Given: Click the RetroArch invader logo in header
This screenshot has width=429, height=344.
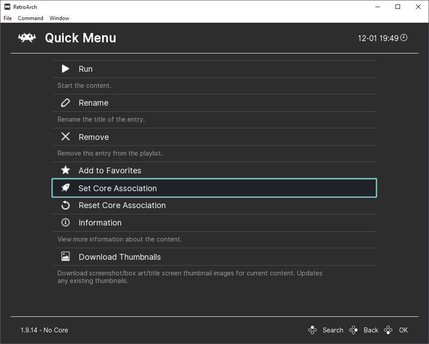Looking at the screenshot, I should [27, 38].
